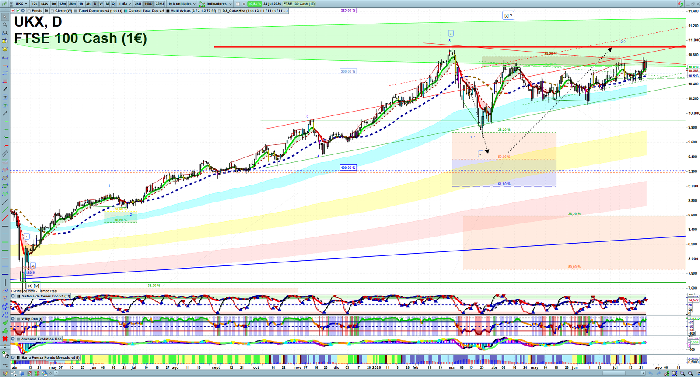The width and height of the screenshot is (700, 377).
Task: Click Control Total Doc v.6 label
Action: (147, 10)
